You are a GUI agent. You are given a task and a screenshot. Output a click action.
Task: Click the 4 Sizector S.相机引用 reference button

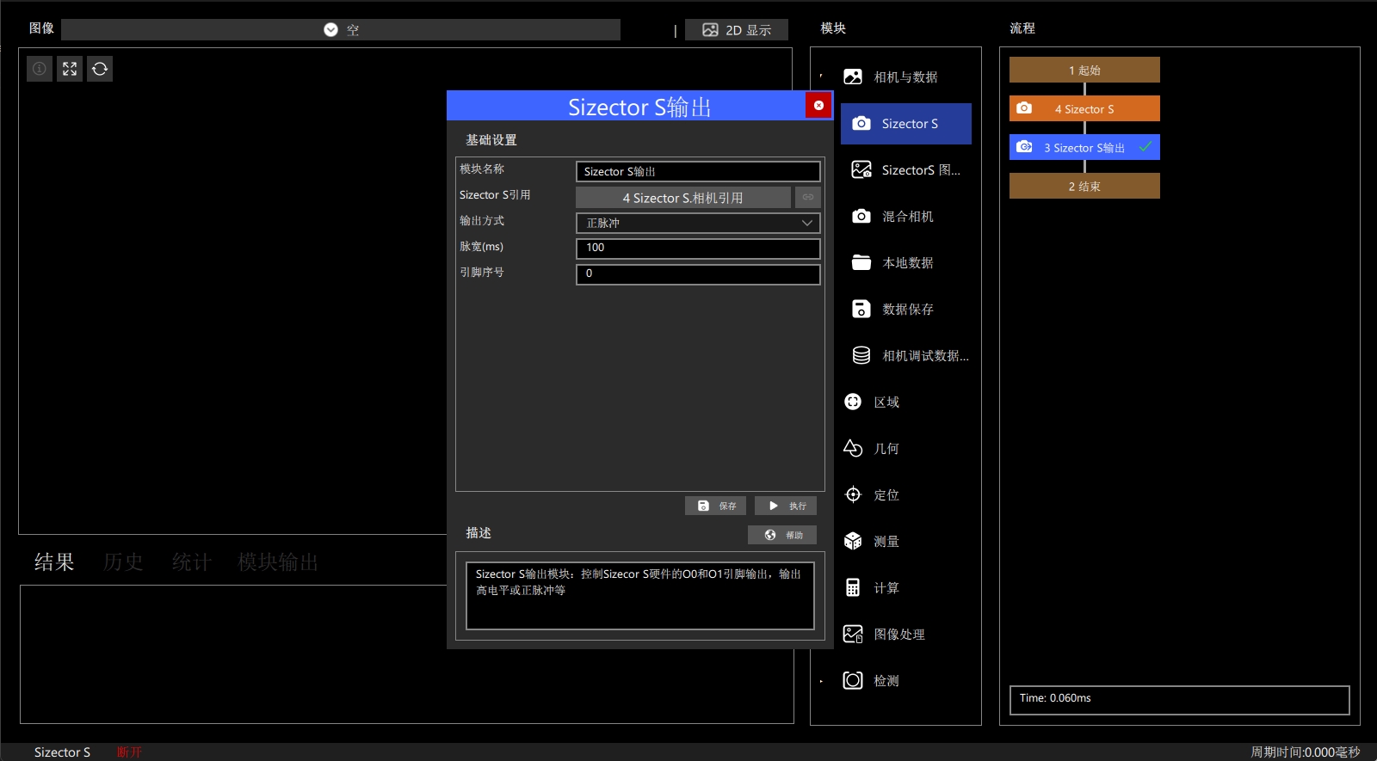(x=682, y=198)
